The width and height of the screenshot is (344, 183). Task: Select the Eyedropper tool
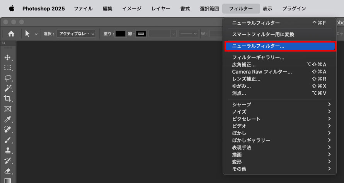tap(8, 119)
